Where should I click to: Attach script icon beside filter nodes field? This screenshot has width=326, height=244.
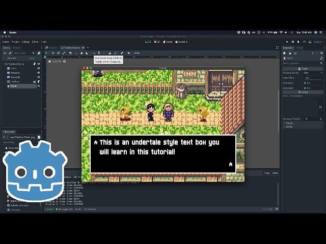point(39,53)
